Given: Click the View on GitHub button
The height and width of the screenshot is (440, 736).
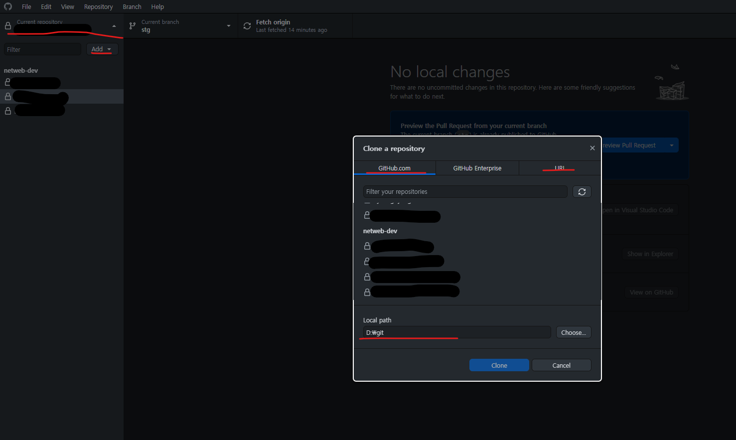Looking at the screenshot, I should pyautogui.click(x=651, y=292).
